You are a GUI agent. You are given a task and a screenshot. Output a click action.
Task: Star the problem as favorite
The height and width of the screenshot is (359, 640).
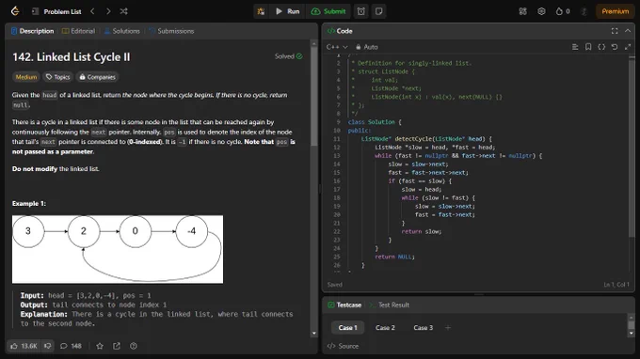(x=100, y=346)
